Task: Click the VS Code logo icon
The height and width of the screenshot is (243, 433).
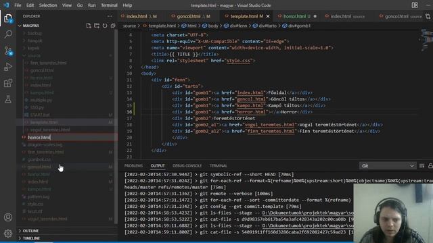Action: [x=6, y=5]
